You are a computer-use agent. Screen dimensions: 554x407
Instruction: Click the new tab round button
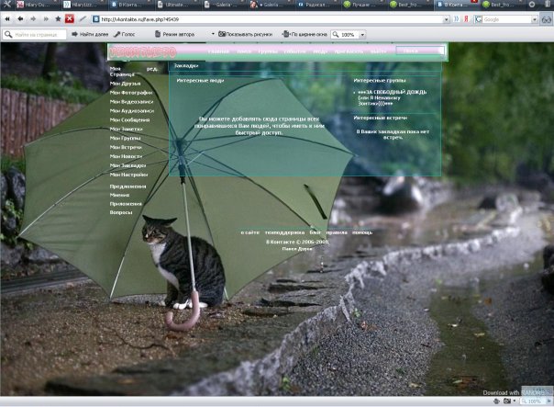click(532, 5)
